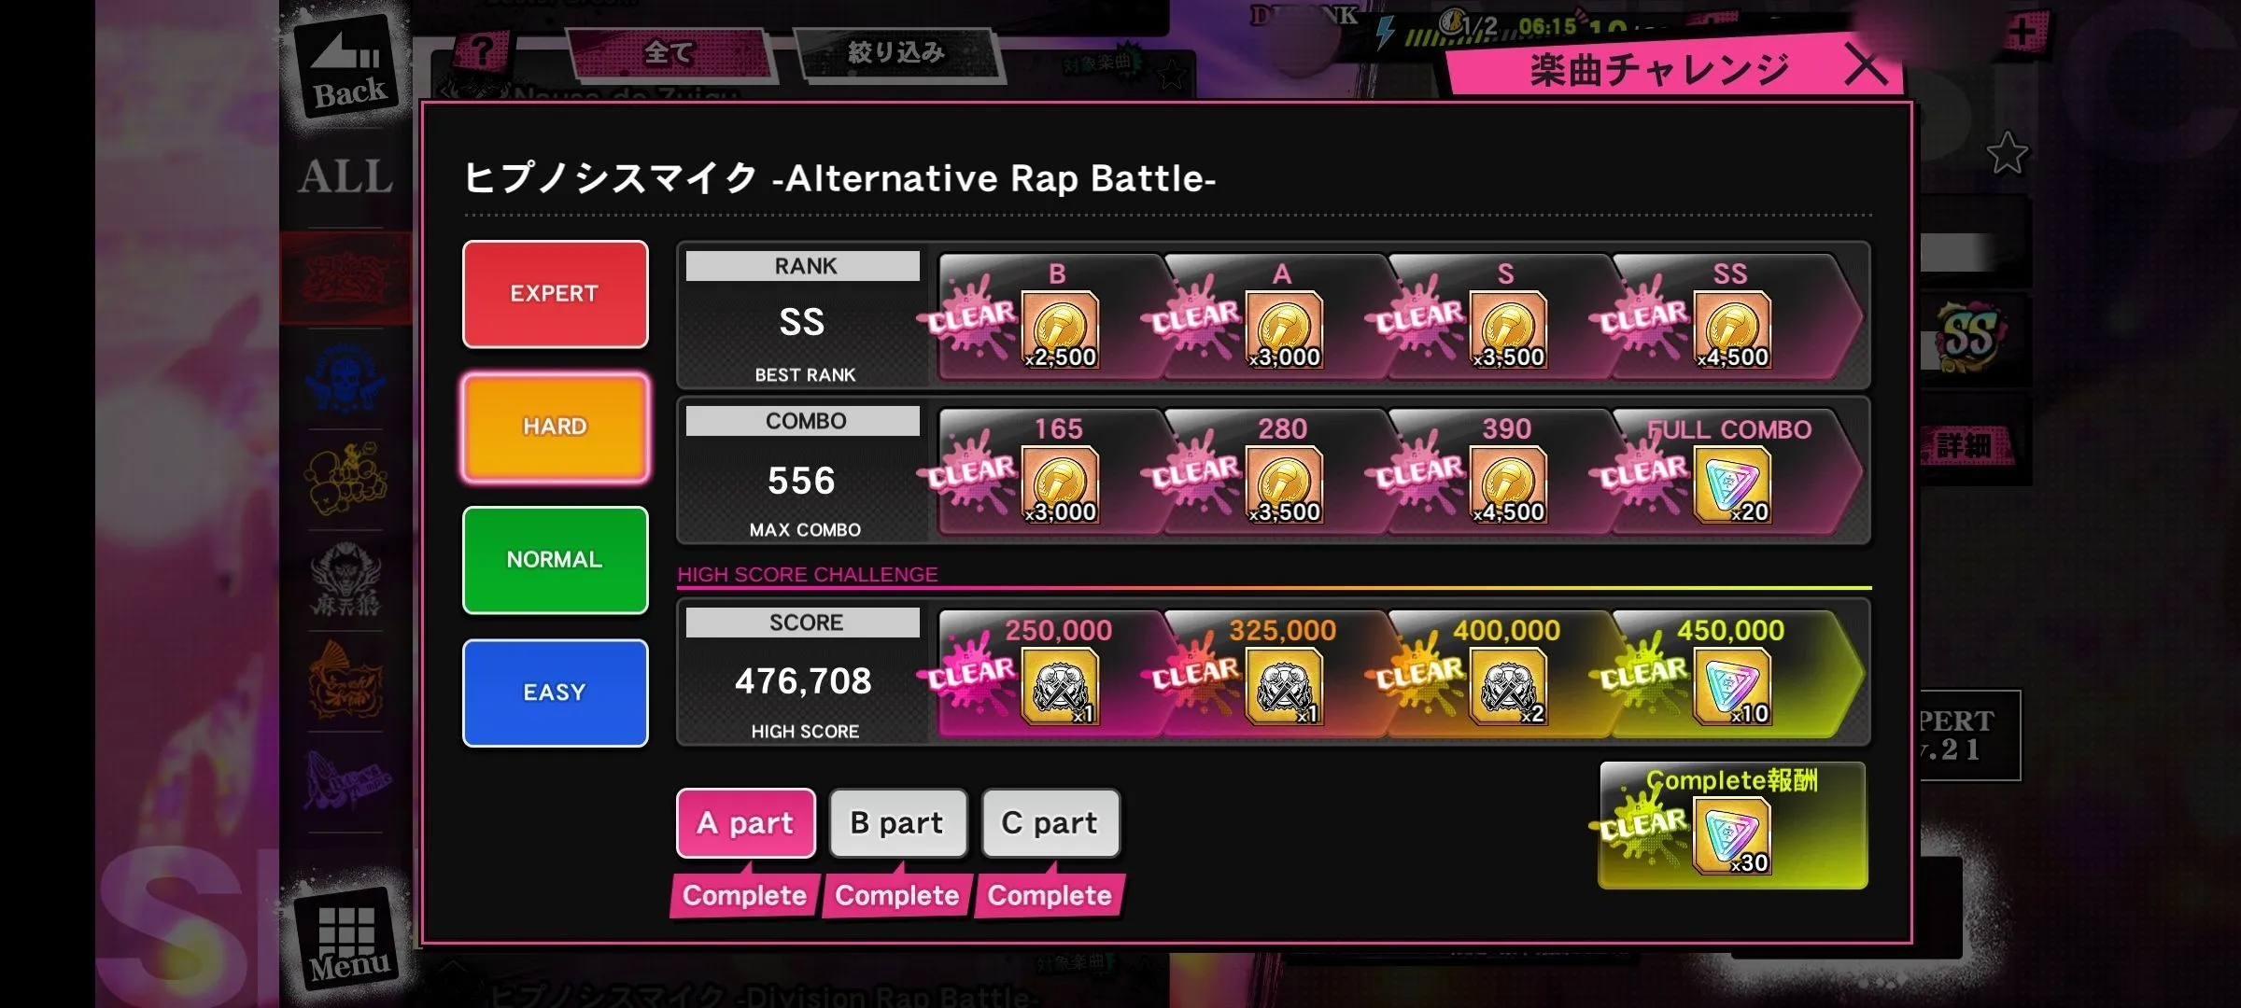
Task: Select EASY difficulty
Action: 555,693
